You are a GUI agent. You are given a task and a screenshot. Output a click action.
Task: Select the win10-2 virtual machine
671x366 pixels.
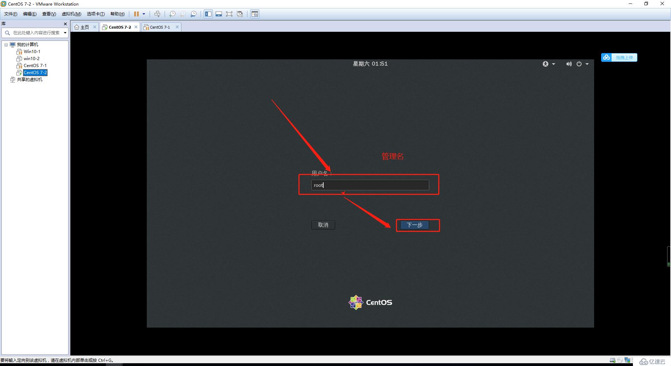(x=31, y=59)
